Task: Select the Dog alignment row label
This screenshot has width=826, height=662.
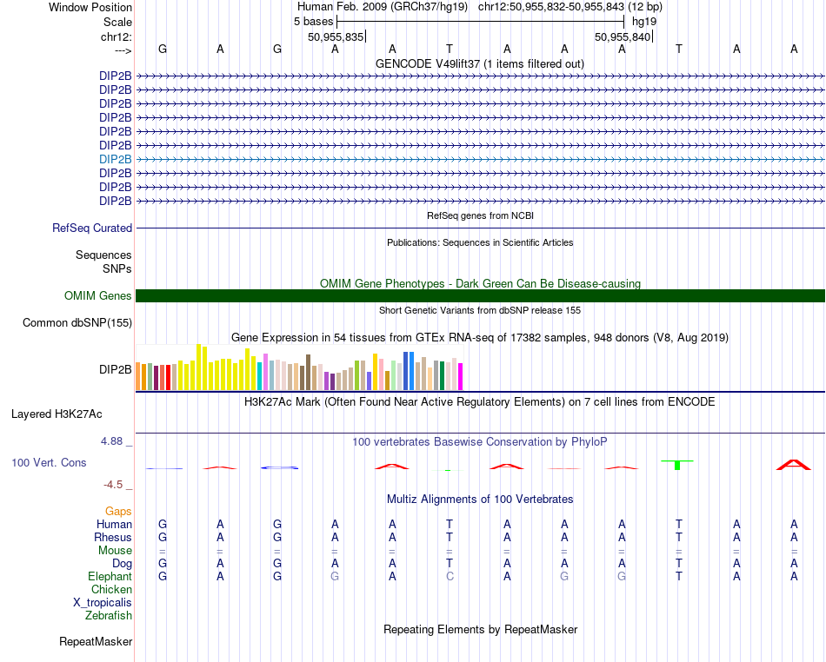Action: pyautogui.click(x=122, y=564)
